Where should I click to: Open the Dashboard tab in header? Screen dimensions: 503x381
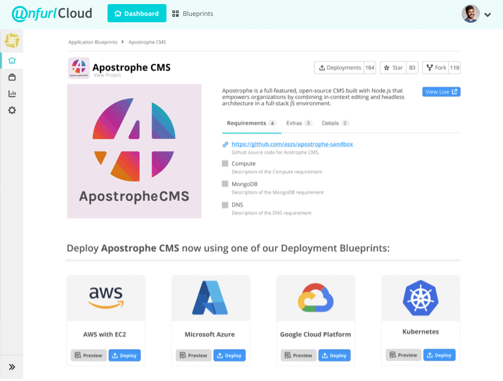137,14
